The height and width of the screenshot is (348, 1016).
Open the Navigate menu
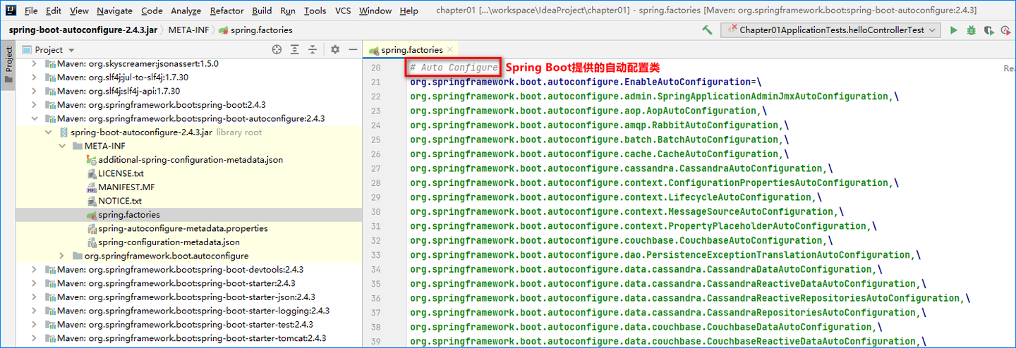[114, 11]
